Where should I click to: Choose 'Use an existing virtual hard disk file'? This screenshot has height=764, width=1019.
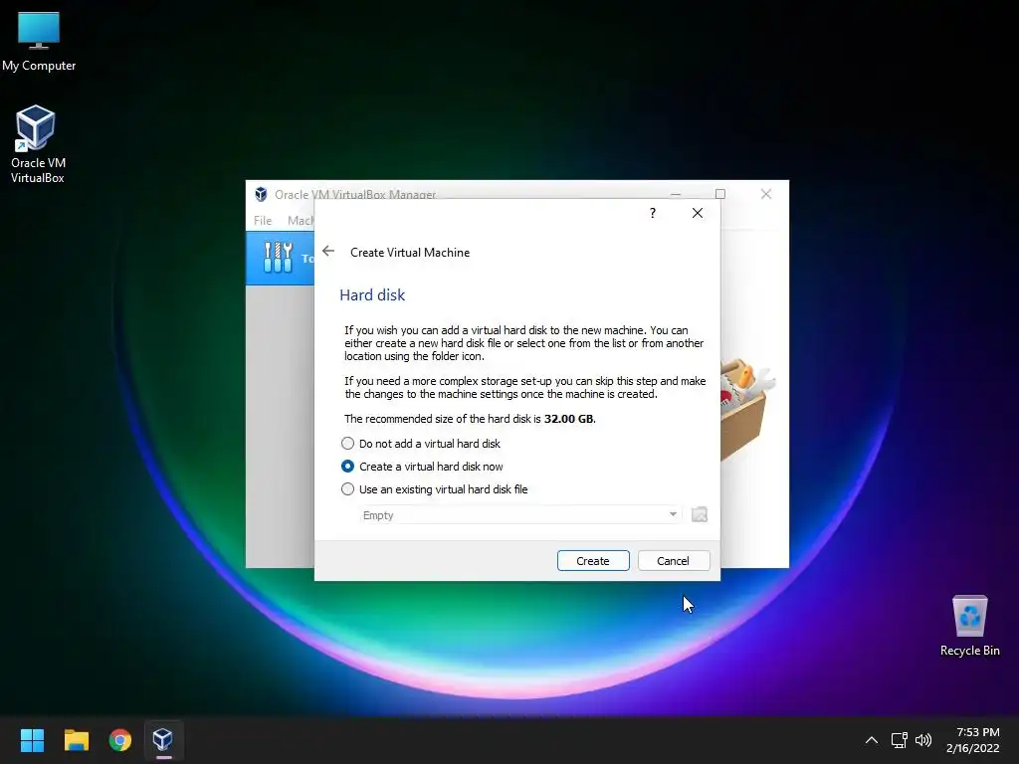click(x=434, y=489)
